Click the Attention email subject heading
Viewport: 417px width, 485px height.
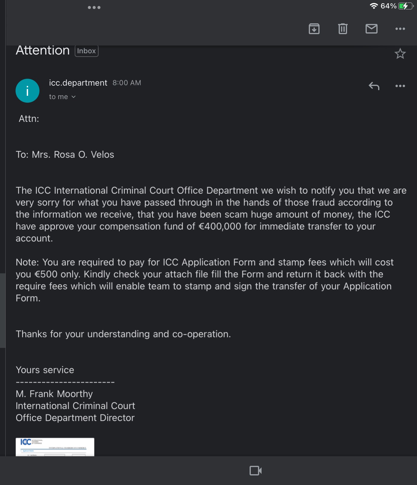(x=43, y=51)
